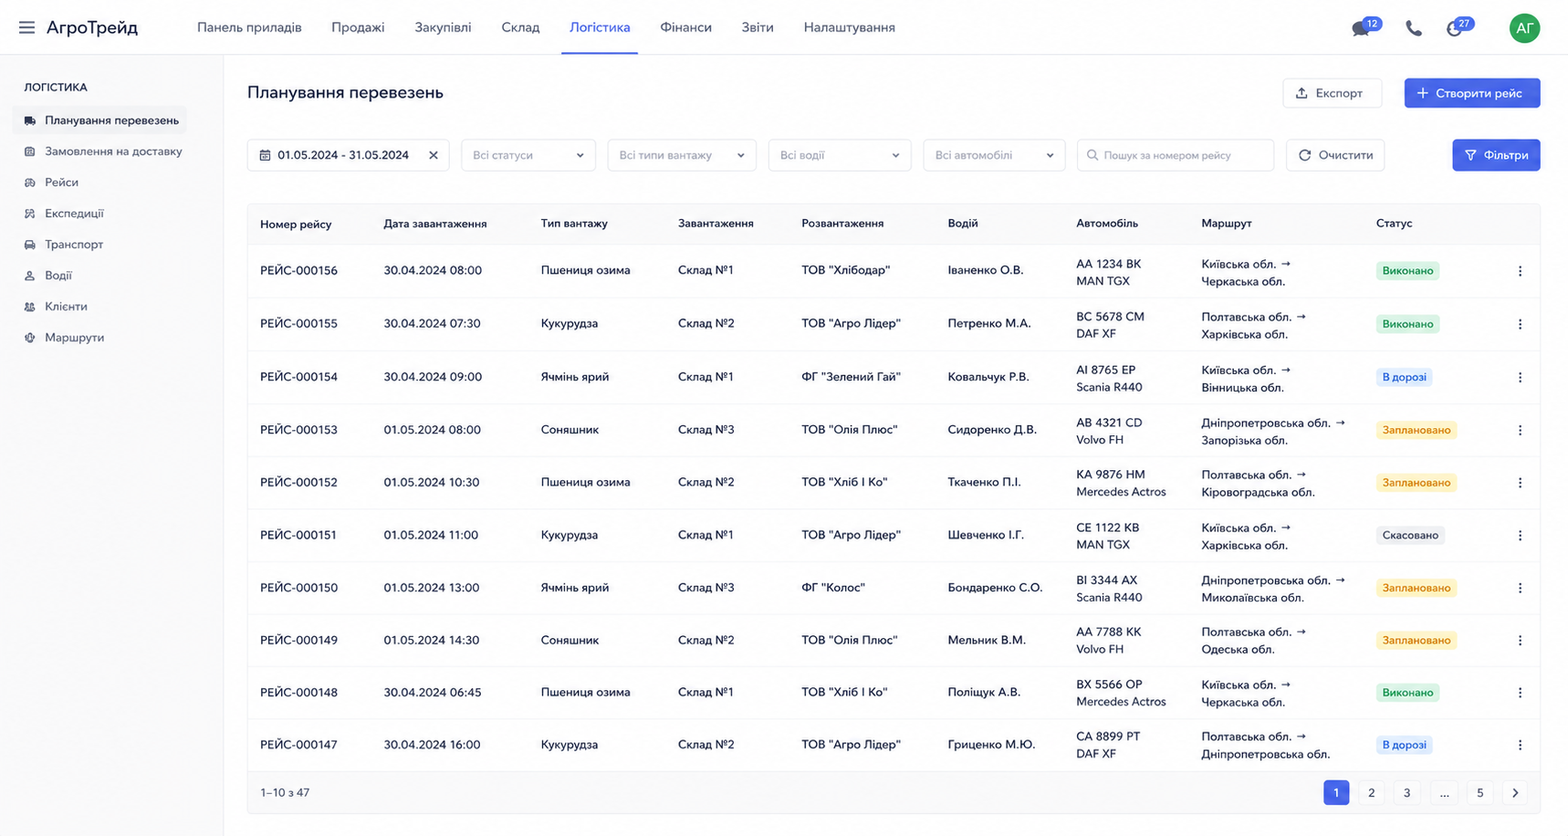Viewport: 1568px width, 836px height.
Task: Open the calendar icon in date filter
Action: pyautogui.click(x=265, y=155)
